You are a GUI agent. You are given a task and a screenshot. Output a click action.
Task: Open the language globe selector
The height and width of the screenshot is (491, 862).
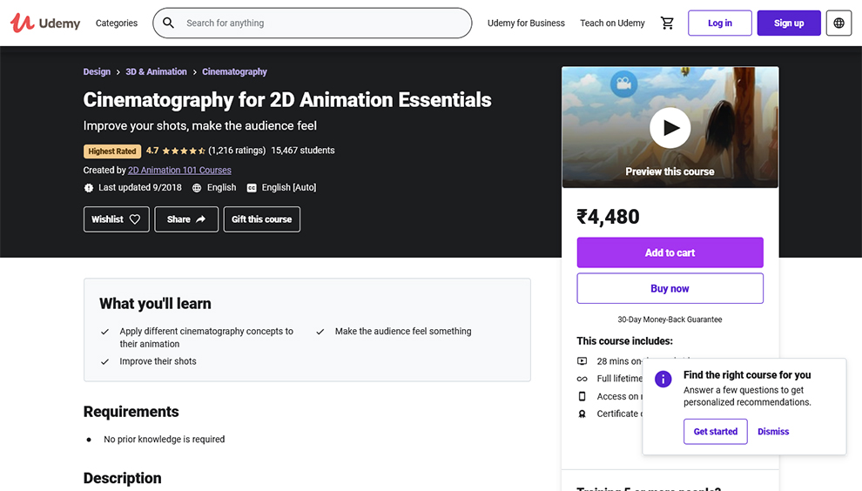coord(838,24)
